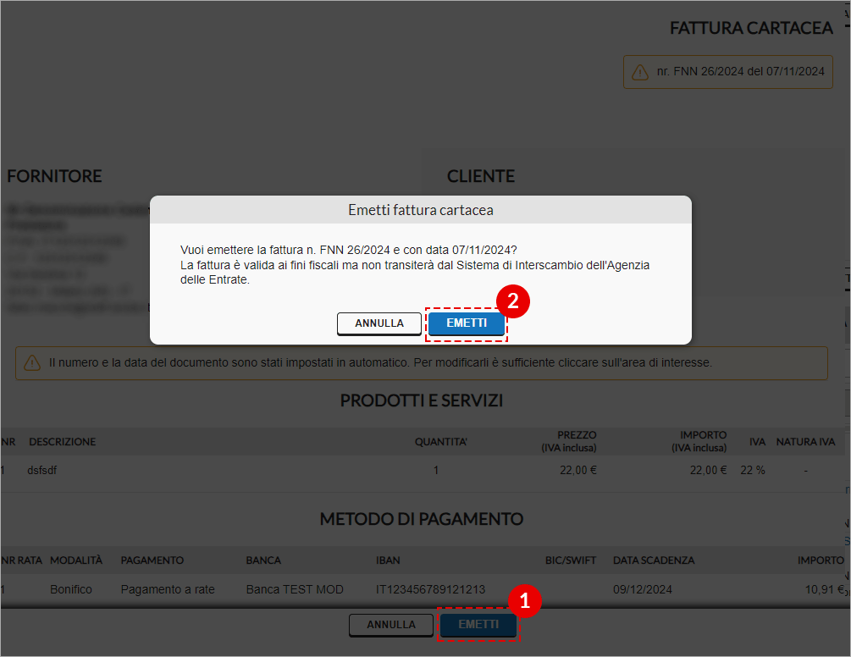The image size is (851, 657).
Task: Click the warning triangle beside nr. FNN 26/2024
Action: (x=640, y=72)
